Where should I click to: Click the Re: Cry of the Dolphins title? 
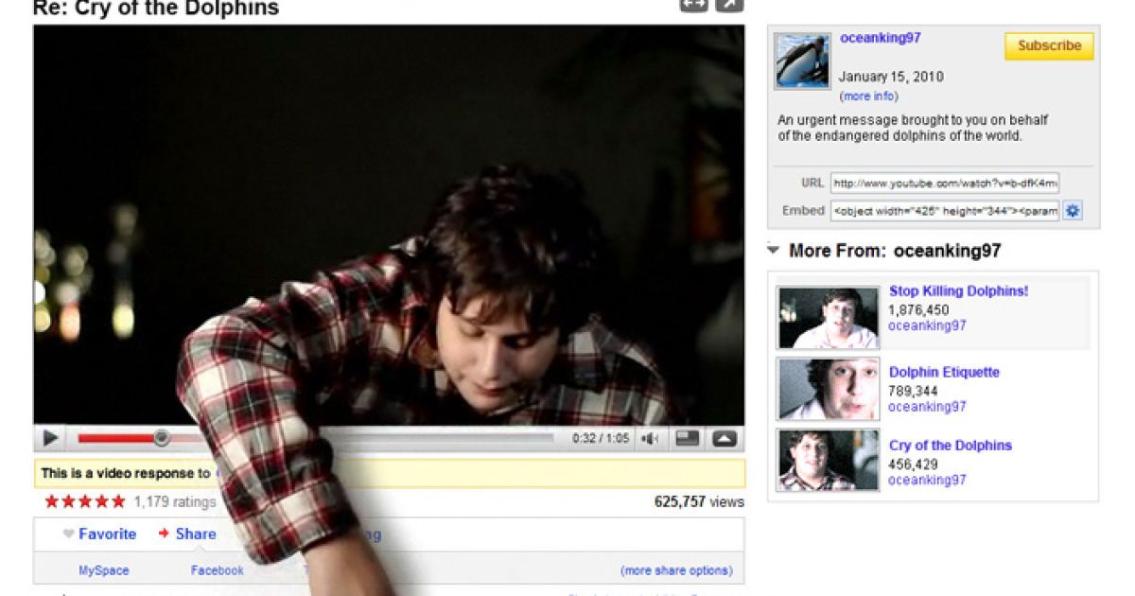click(156, 9)
